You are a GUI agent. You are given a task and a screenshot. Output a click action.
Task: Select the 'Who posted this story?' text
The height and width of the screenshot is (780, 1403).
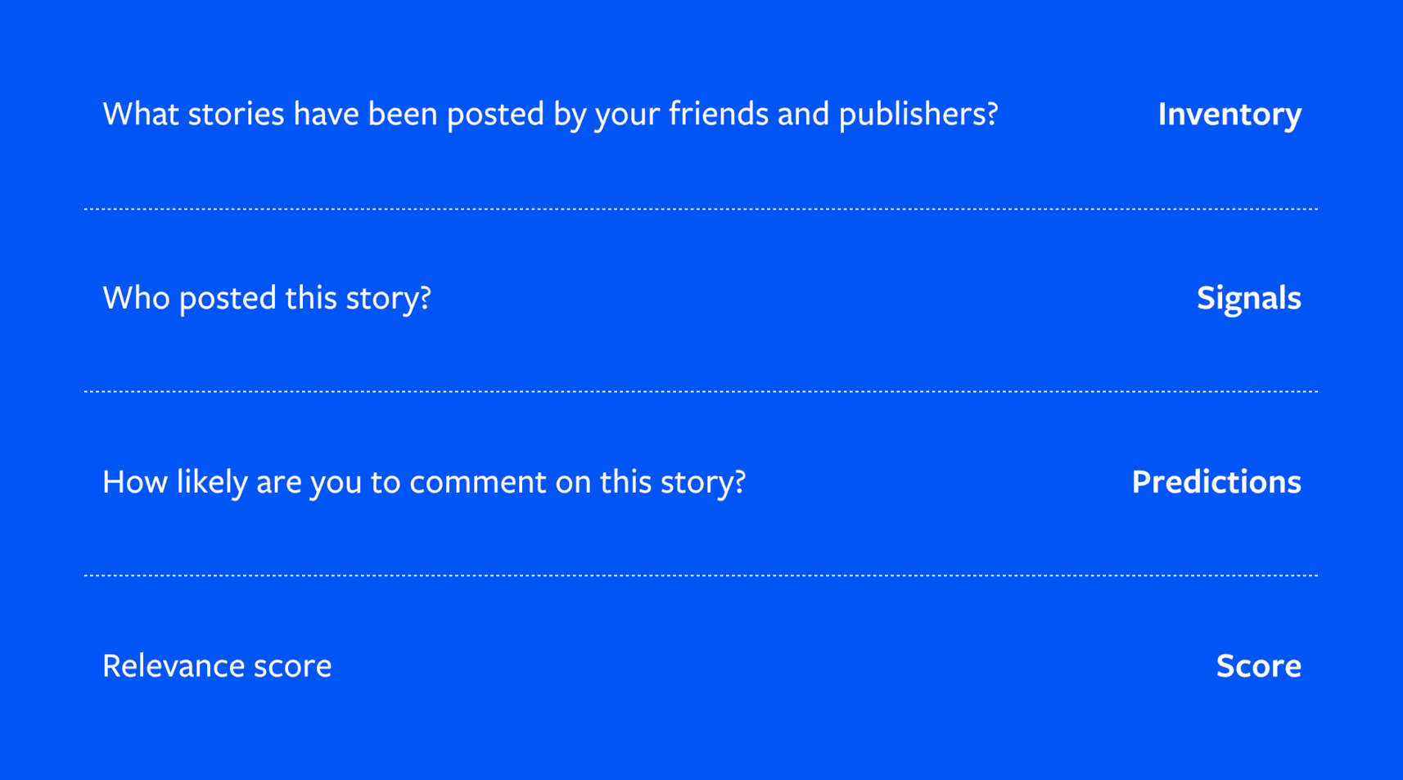click(x=267, y=298)
